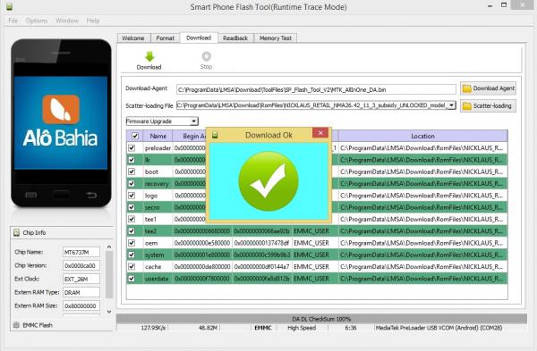Click the Chip Info scroll down arrow
This screenshot has height=351, width=537.
[x=109, y=312]
